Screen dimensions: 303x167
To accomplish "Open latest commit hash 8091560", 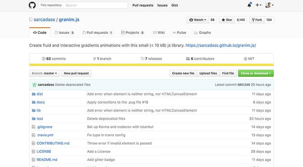I will coord(244,85).
